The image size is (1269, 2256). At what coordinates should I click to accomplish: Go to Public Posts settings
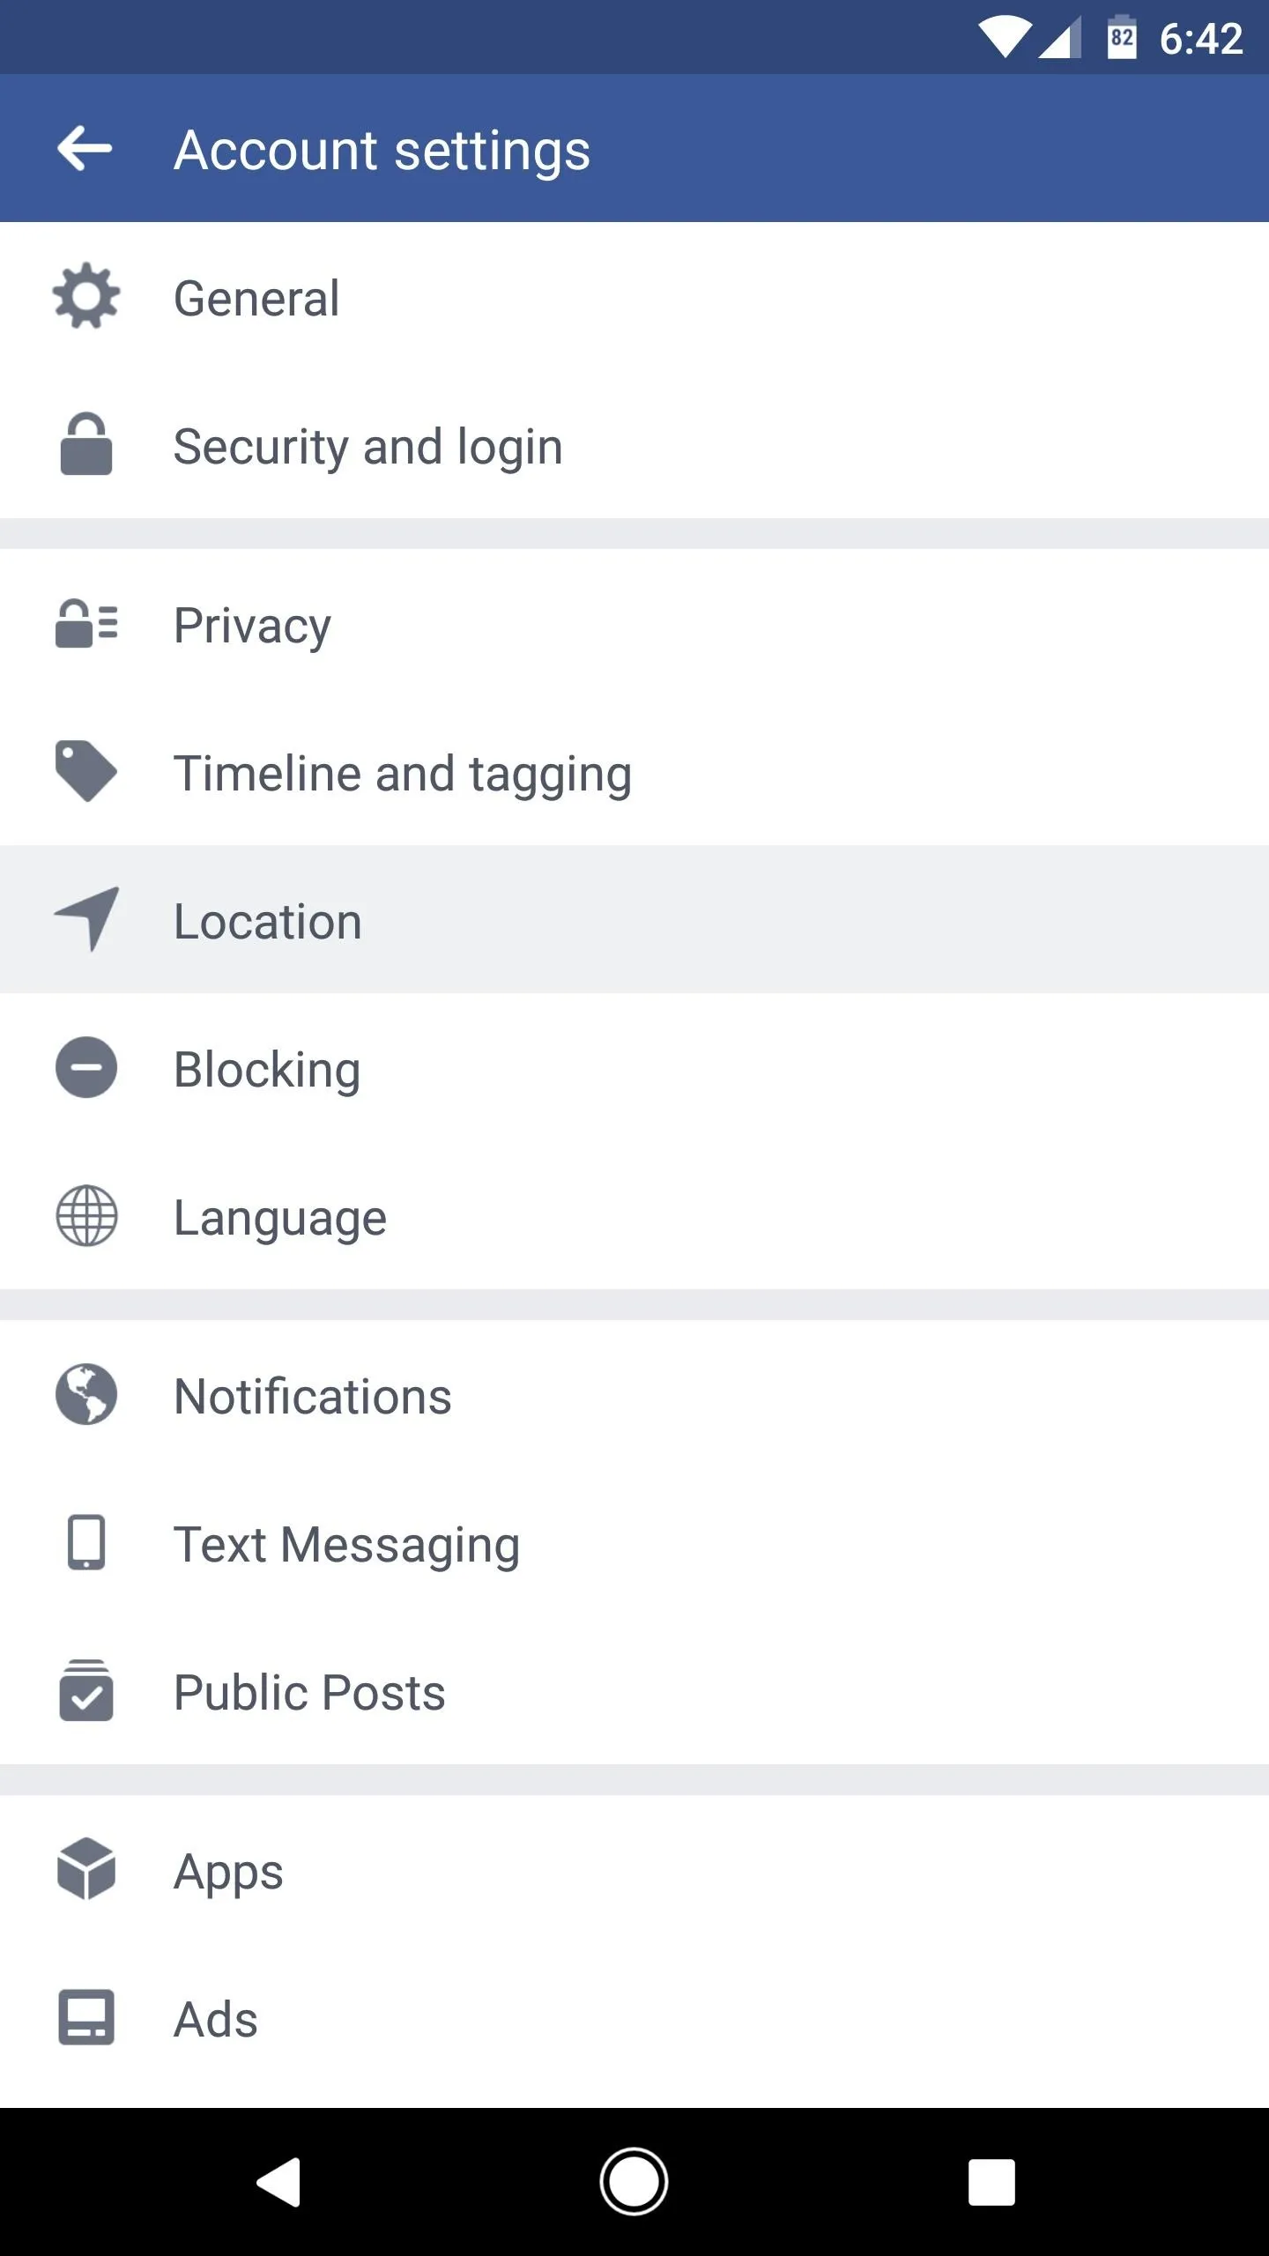pos(634,1691)
